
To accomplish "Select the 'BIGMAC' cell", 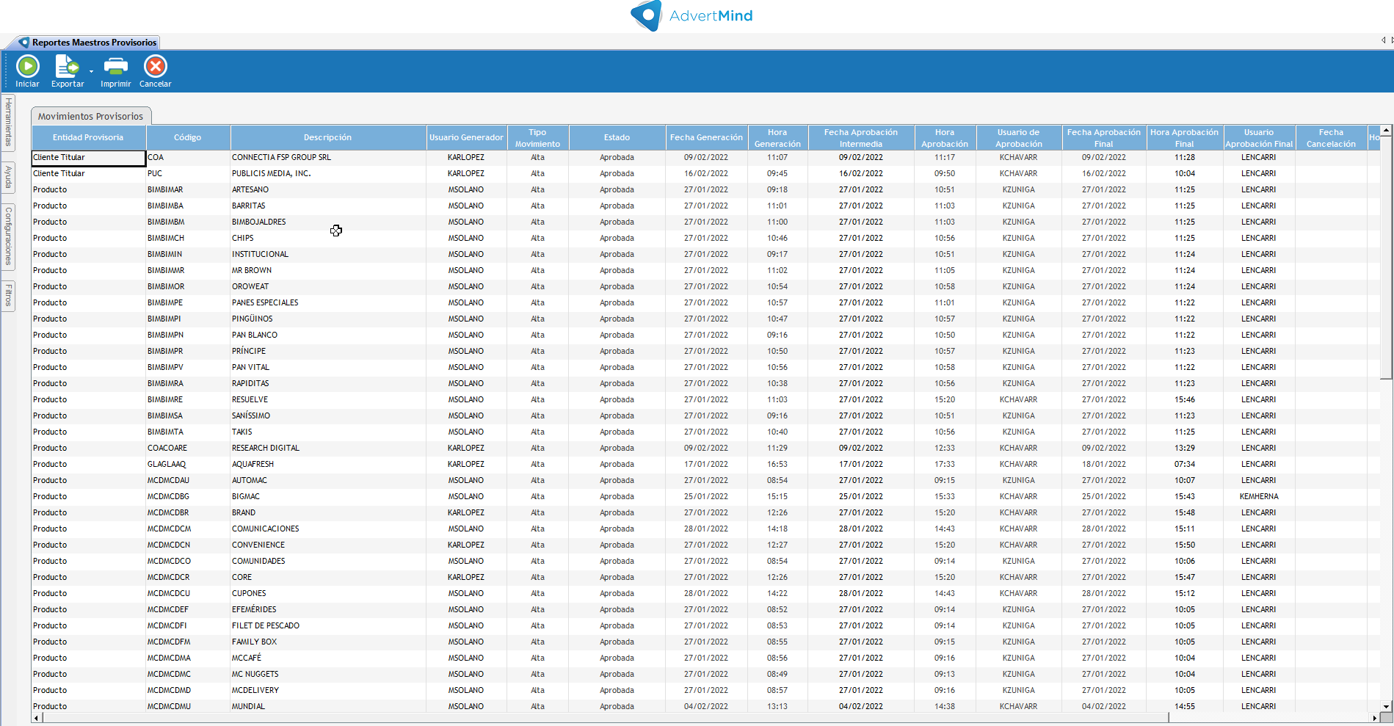I will (x=328, y=496).
